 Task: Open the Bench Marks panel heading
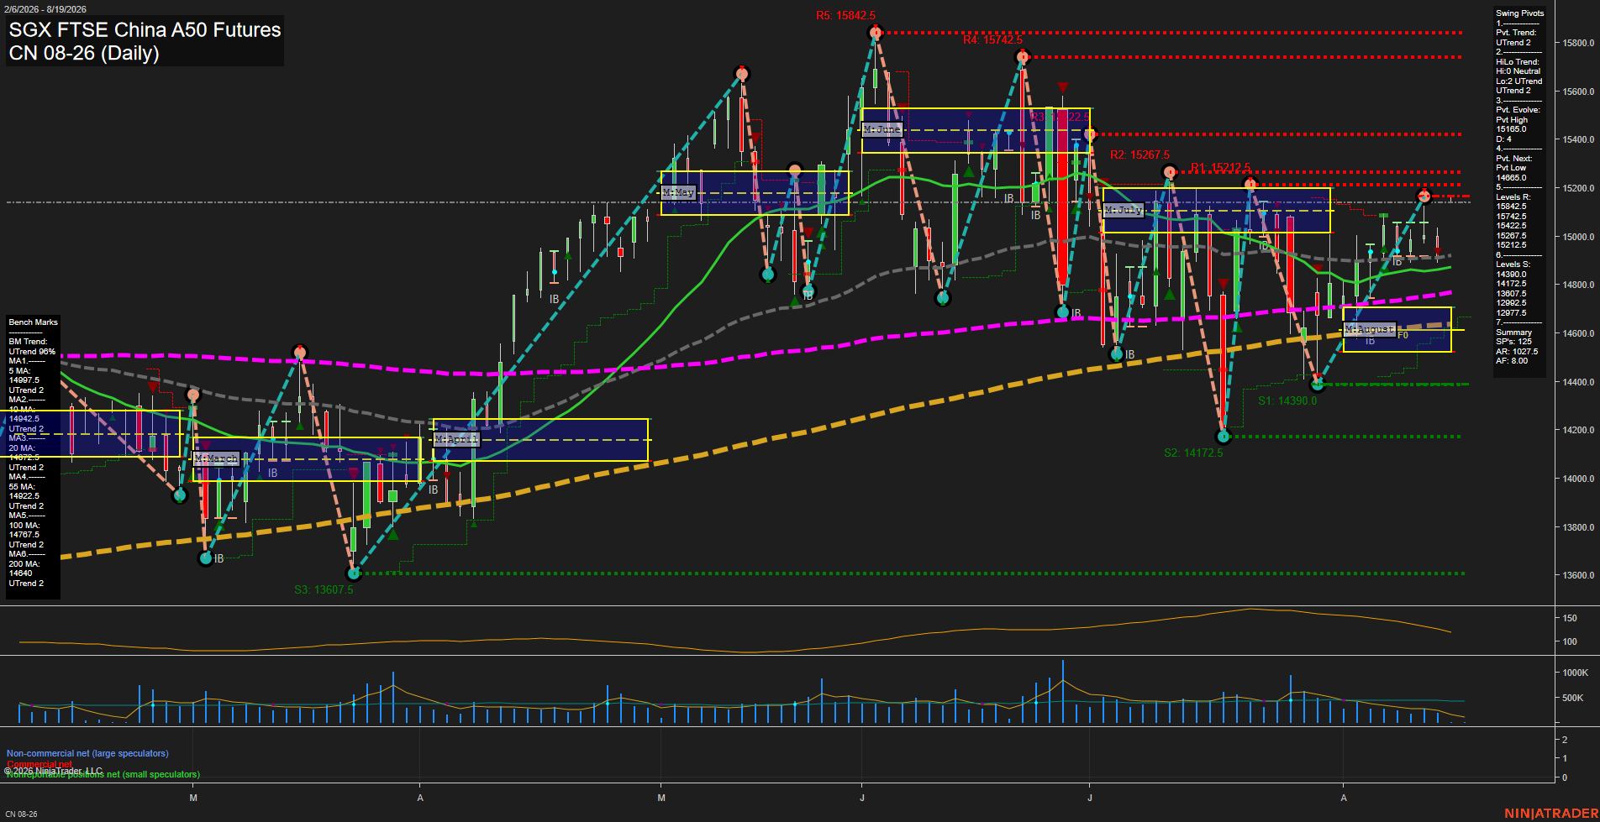(33, 322)
